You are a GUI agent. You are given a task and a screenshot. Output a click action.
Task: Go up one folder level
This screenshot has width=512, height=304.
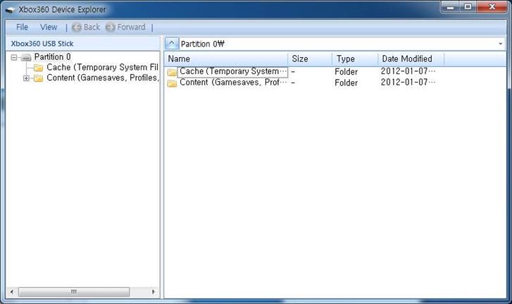pos(172,44)
